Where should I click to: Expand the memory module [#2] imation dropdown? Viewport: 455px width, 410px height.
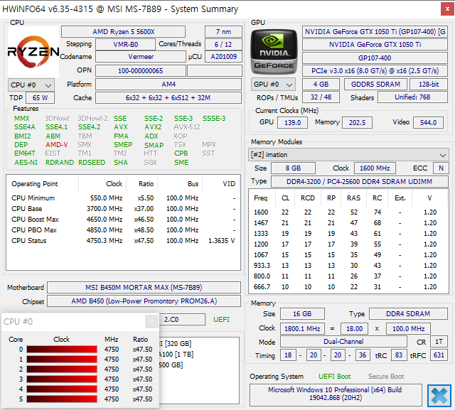pos(348,155)
